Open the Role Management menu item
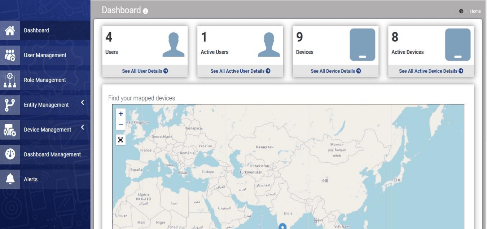This screenshot has height=229, width=487. (x=45, y=80)
